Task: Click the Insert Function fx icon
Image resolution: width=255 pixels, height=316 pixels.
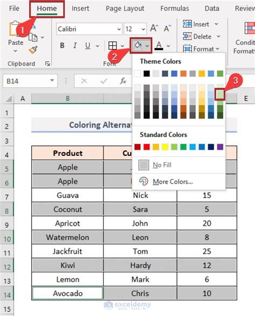Action: click(x=123, y=81)
